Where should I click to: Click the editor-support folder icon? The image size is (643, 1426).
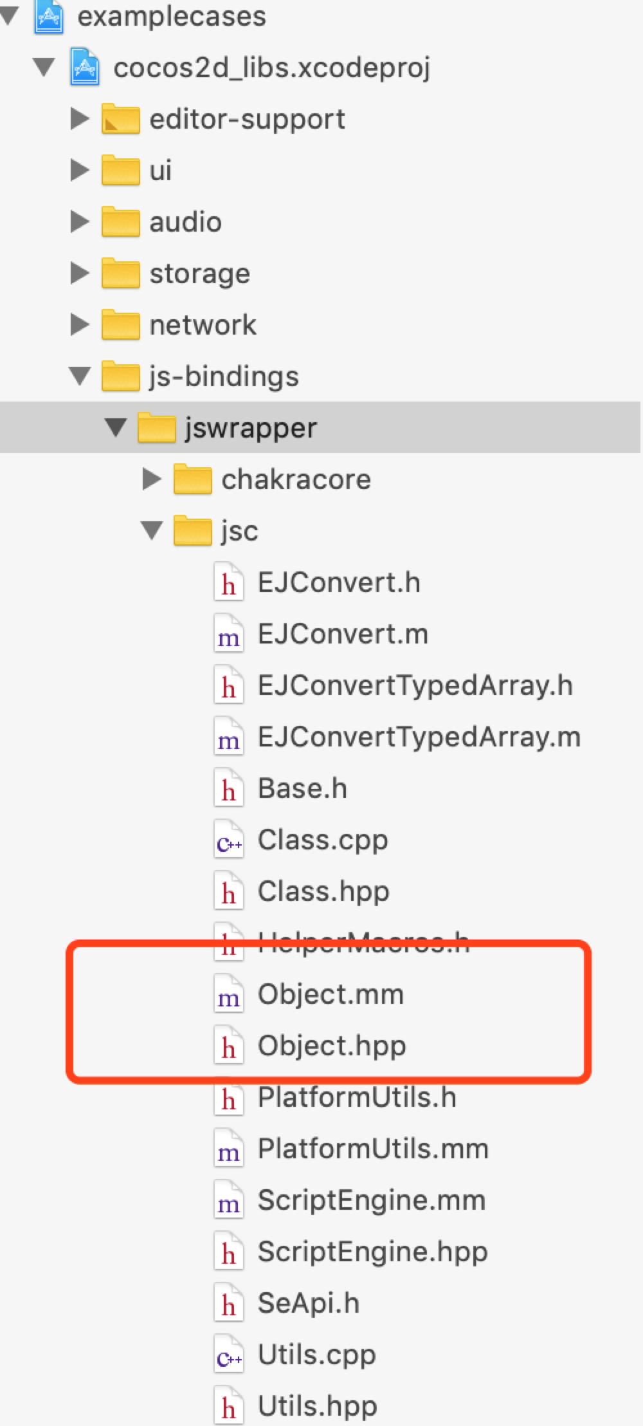(120, 119)
